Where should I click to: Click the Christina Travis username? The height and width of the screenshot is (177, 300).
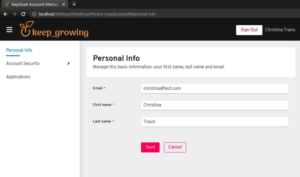coord(280,30)
